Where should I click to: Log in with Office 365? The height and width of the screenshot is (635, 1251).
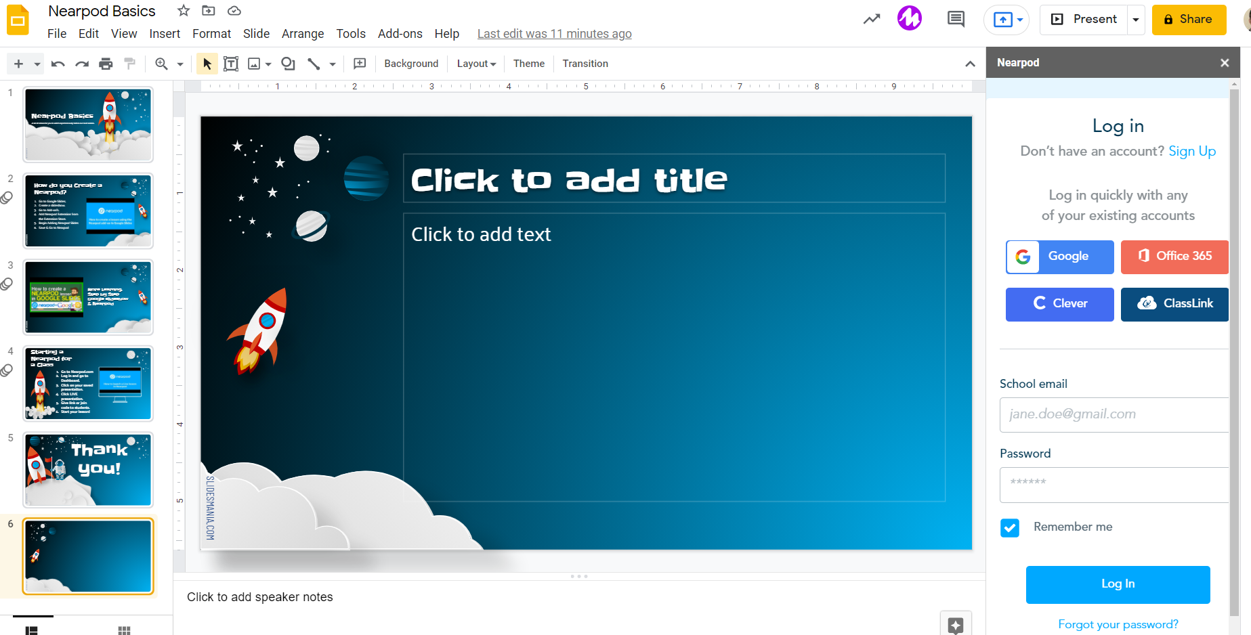click(x=1174, y=257)
